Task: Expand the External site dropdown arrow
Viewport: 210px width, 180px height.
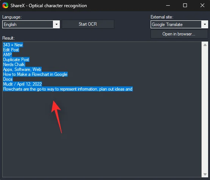Action: click(205, 24)
